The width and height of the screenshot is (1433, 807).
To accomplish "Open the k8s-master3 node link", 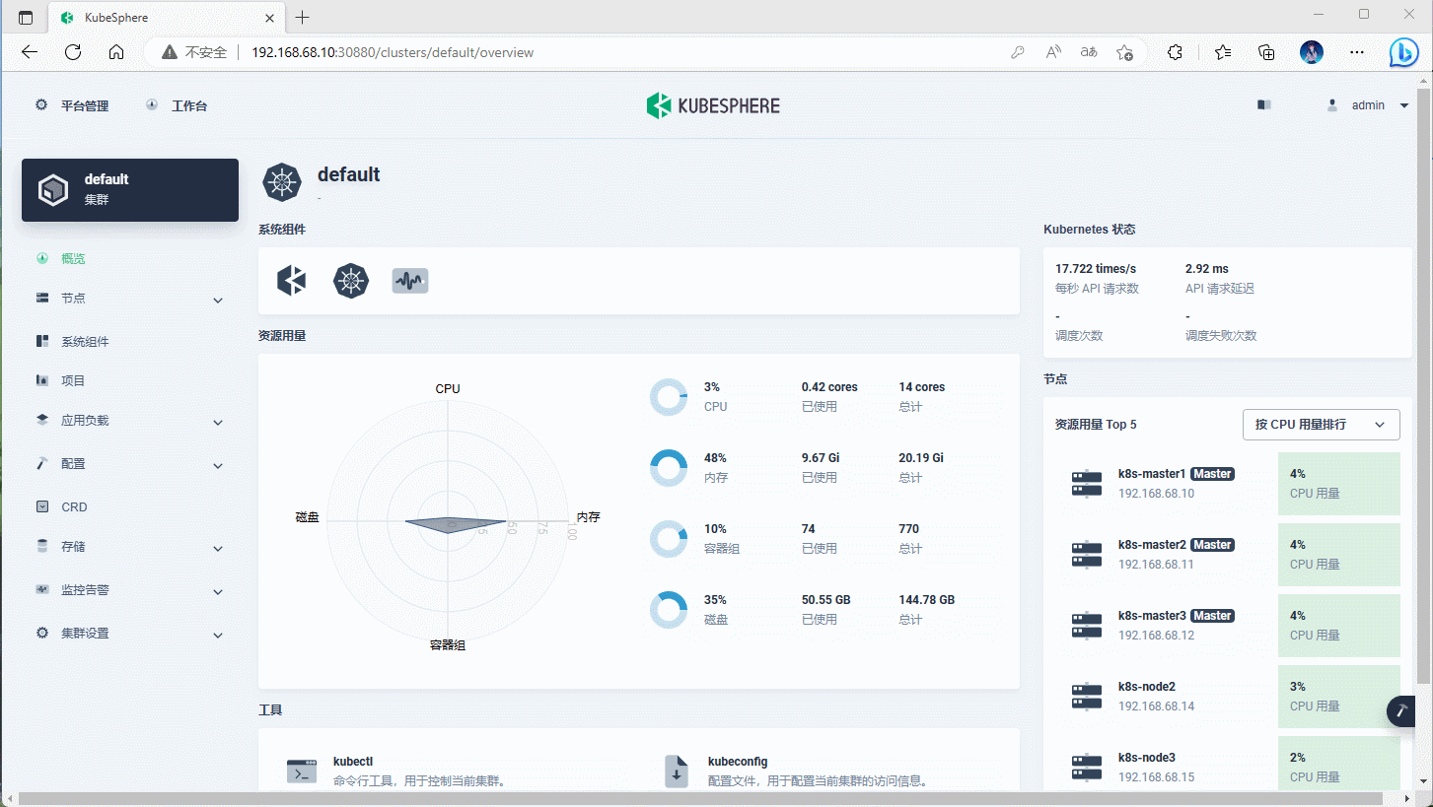I will [x=1151, y=616].
